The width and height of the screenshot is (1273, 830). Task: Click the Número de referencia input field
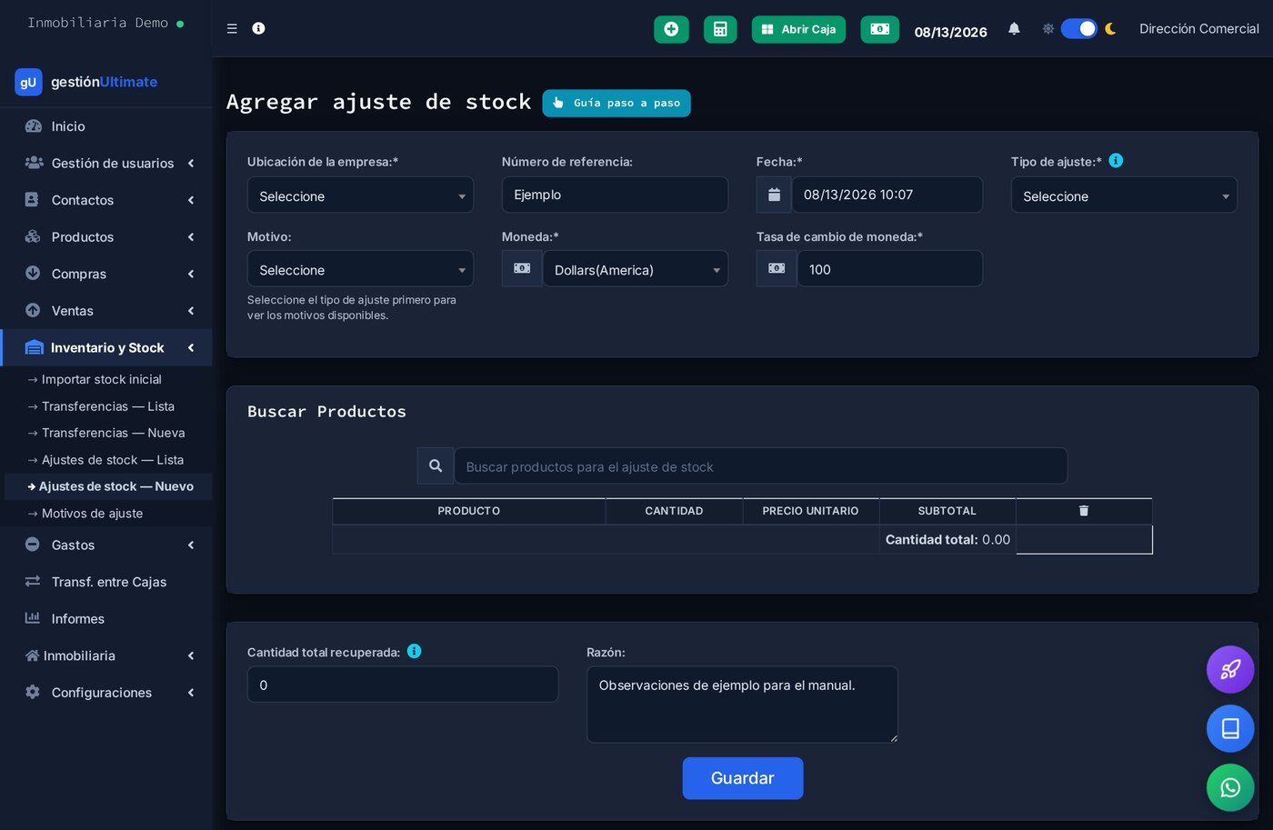pyautogui.click(x=615, y=195)
